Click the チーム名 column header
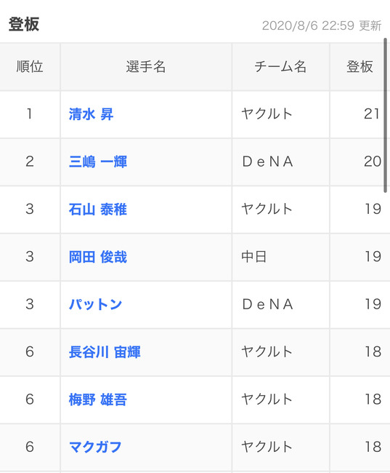The width and height of the screenshot is (390, 473). [x=280, y=67]
